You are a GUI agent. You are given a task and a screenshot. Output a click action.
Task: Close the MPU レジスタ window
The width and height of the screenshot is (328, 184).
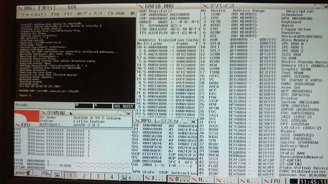coord(193,122)
